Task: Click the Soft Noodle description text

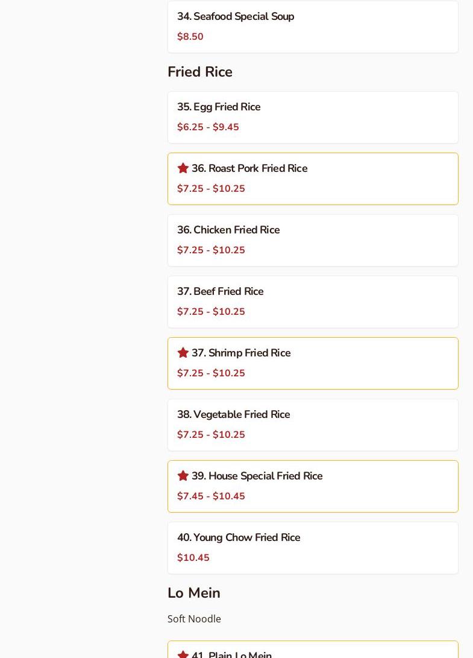Action: (x=194, y=619)
